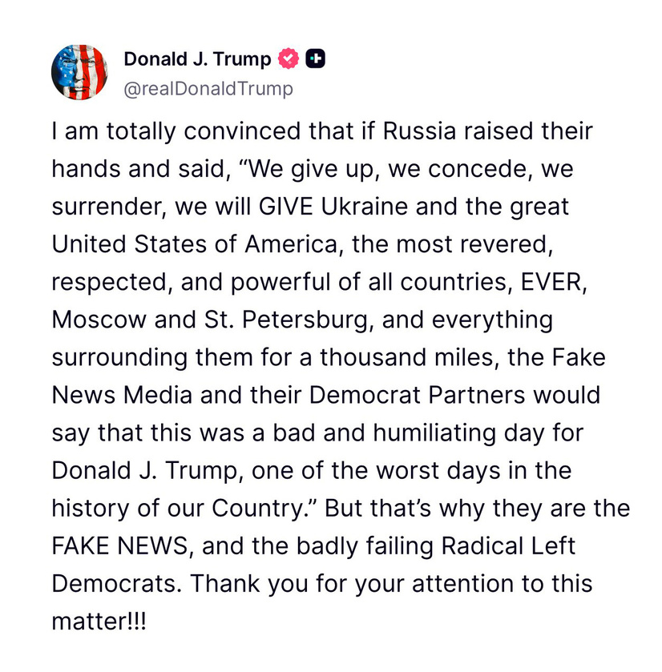Image resolution: width=662 pixels, height=672 pixels.
Task: Click the word GIVE in the post
Action: click(286, 207)
